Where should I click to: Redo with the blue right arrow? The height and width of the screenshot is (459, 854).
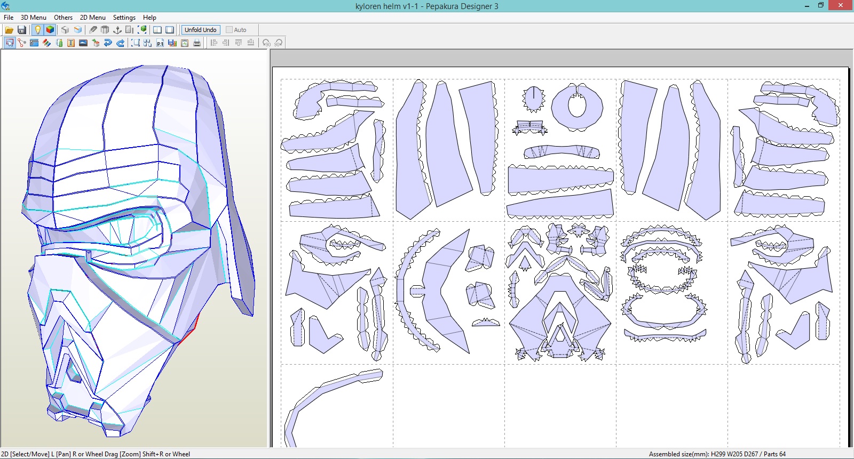tap(120, 43)
